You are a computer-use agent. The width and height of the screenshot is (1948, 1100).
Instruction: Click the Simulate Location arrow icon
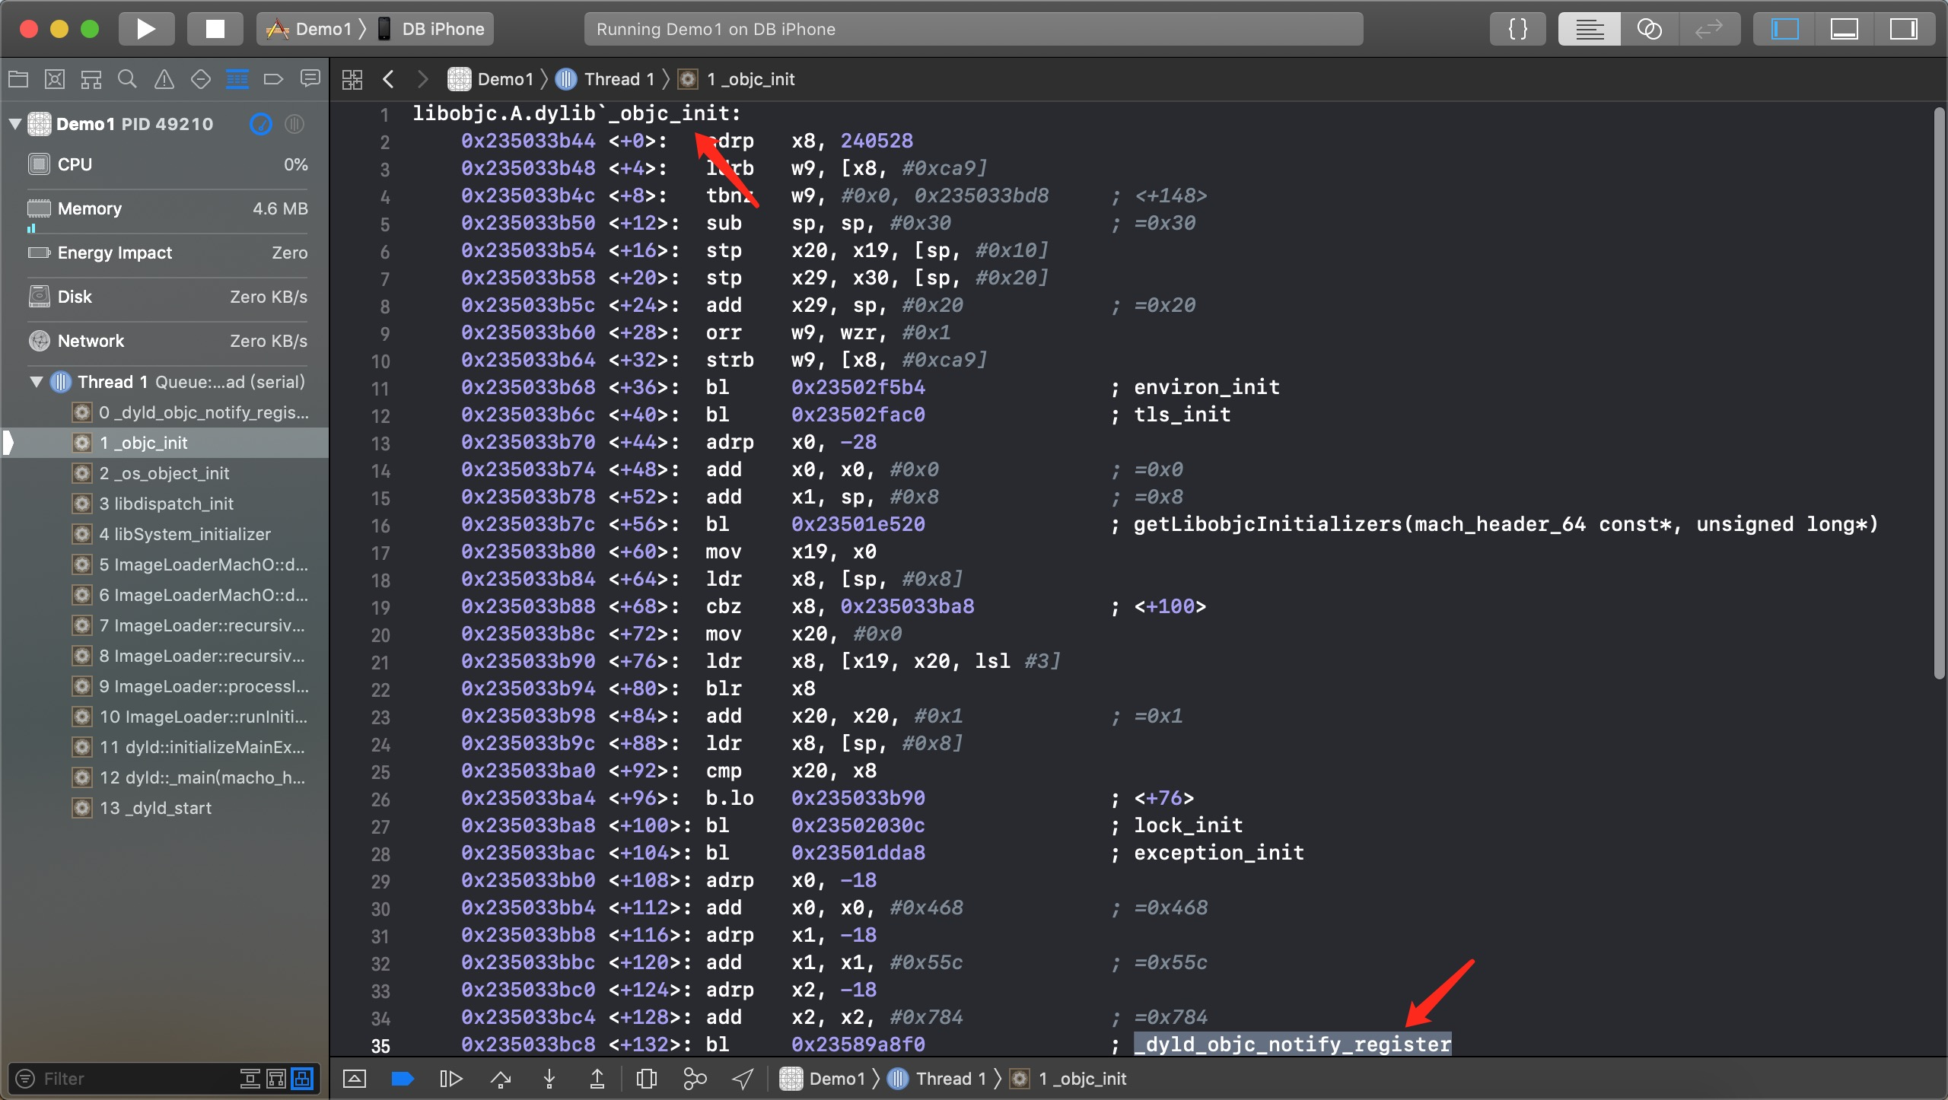pyautogui.click(x=743, y=1079)
